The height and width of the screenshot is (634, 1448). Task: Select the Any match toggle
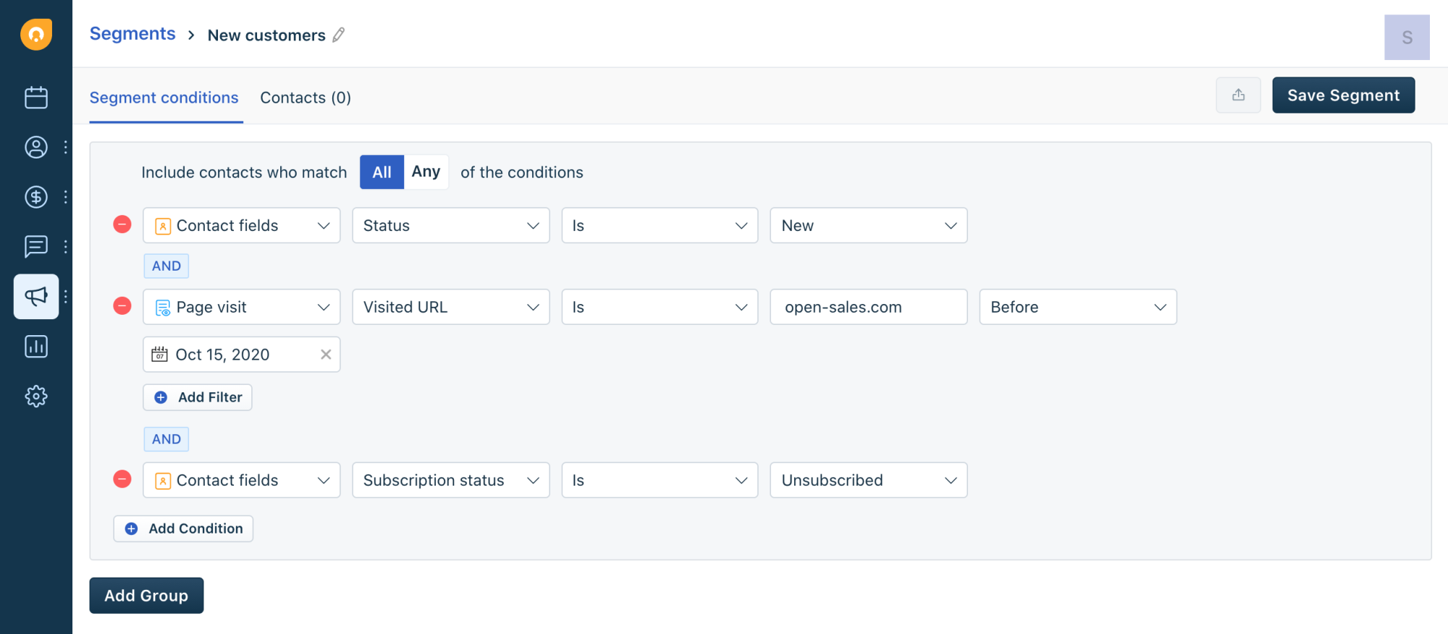(426, 172)
